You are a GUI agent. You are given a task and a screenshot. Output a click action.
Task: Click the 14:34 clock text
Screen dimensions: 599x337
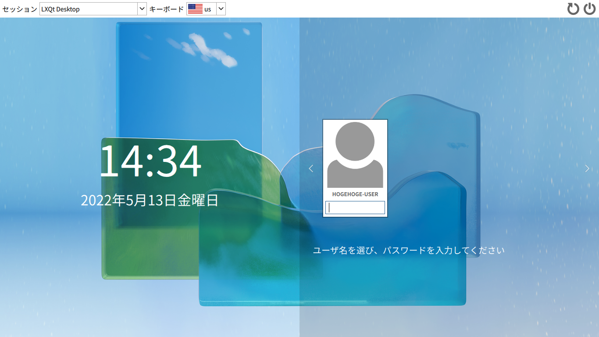pyautogui.click(x=151, y=161)
